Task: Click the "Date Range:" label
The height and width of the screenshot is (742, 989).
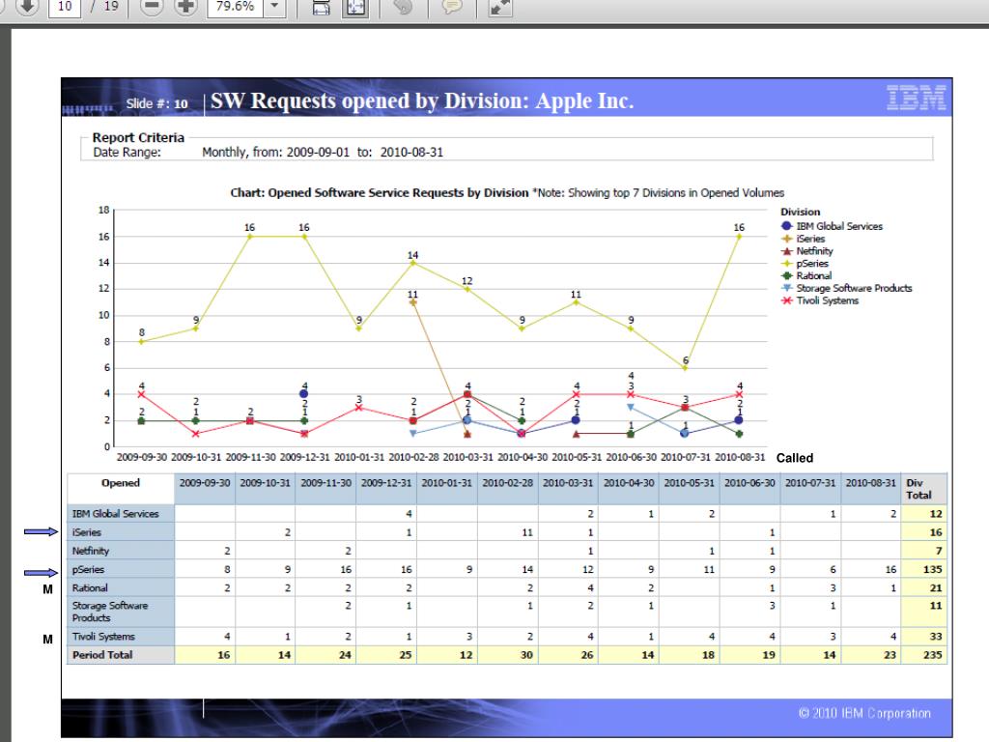Action: tap(127, 152)
